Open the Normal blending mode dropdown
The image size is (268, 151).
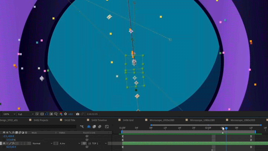[x=42, y=143]
